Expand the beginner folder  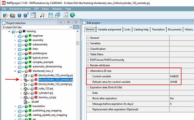coord(15,36)
